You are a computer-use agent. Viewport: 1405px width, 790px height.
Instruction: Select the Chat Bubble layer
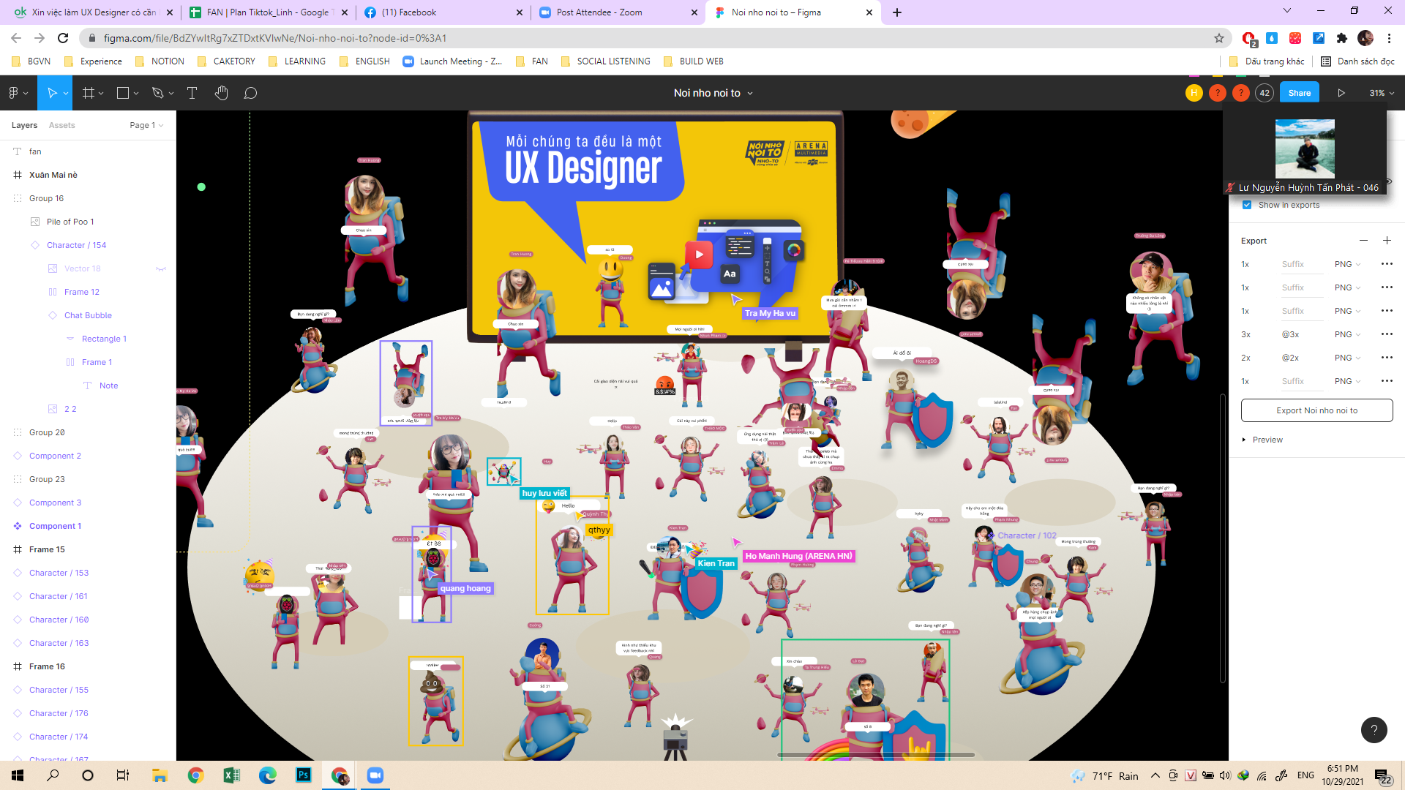tap(88, 315)
